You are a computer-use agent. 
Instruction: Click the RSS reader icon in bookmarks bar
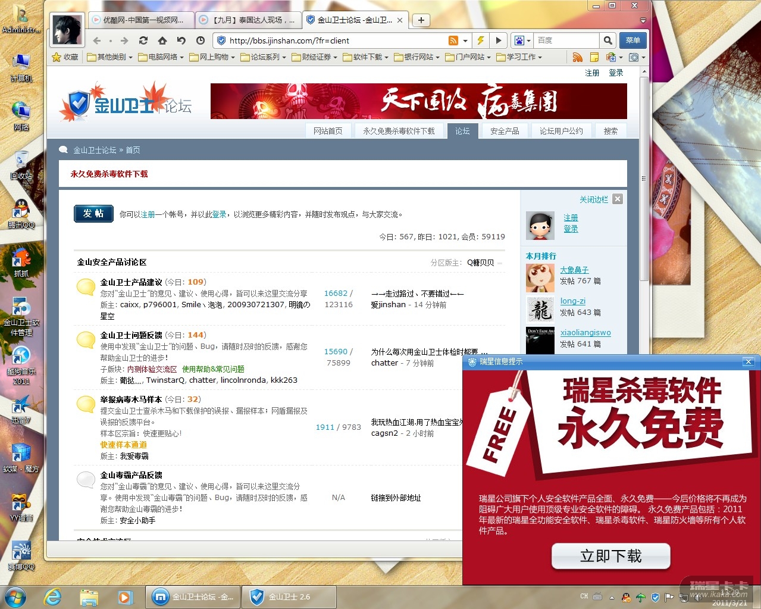[x=577, y=57]
